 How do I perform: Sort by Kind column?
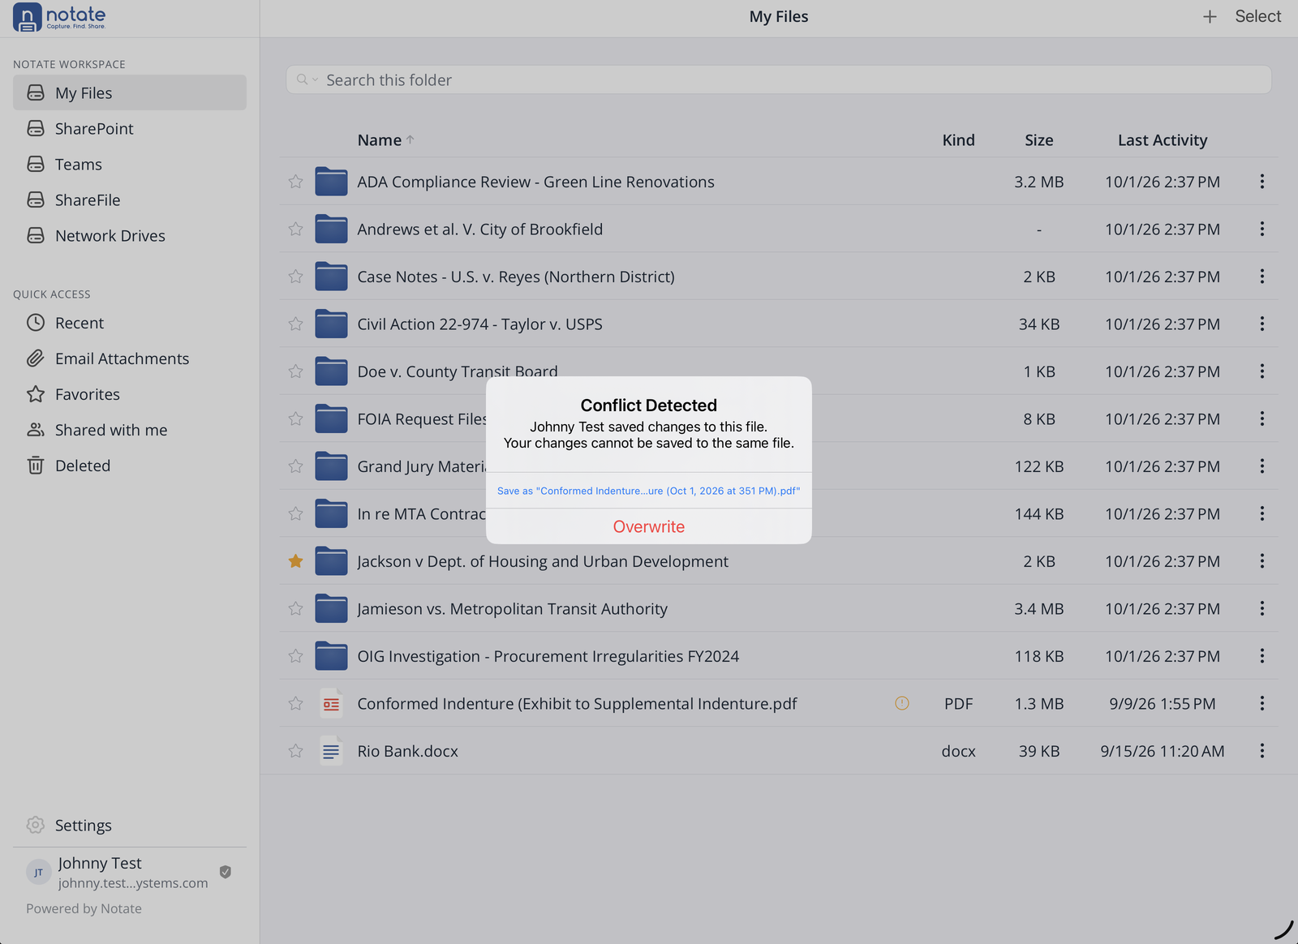[x=958, y=139]
